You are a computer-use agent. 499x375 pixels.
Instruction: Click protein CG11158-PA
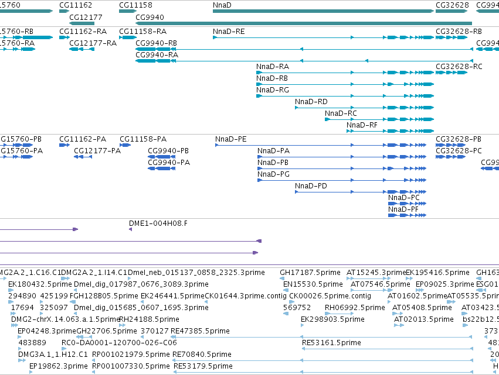pyautogui.click(x=125, y=145)
